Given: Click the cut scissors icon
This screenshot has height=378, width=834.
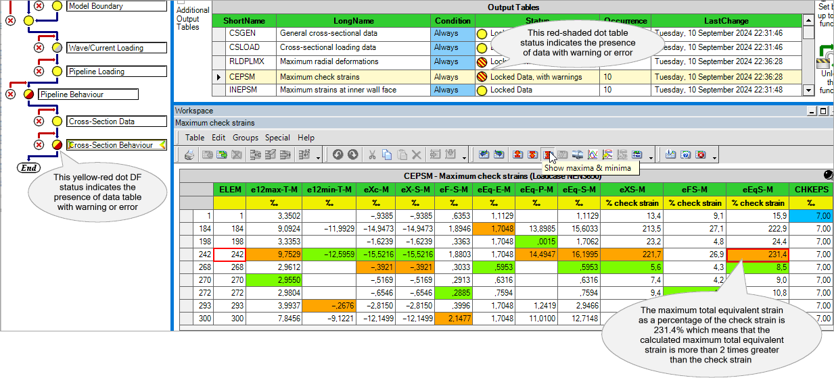Looking at the screenshot, I should pyautogui.click(x=372, y=155).
